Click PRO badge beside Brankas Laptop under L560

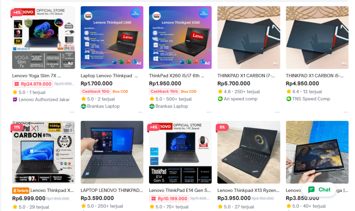[x=84, y=106]
